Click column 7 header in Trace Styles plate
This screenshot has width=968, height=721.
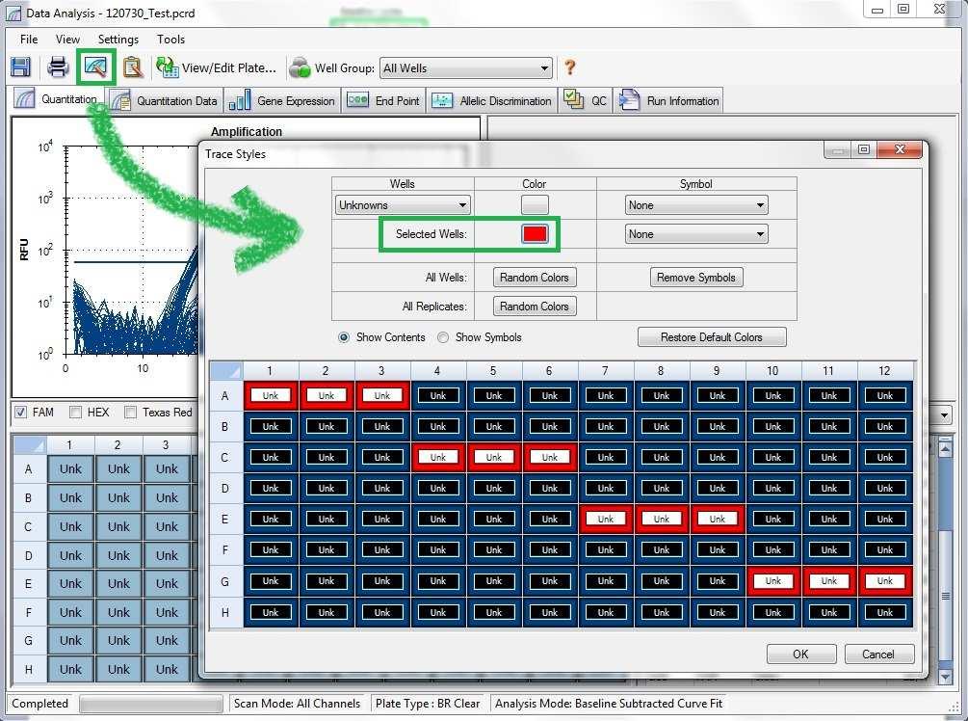click(605, 371)
